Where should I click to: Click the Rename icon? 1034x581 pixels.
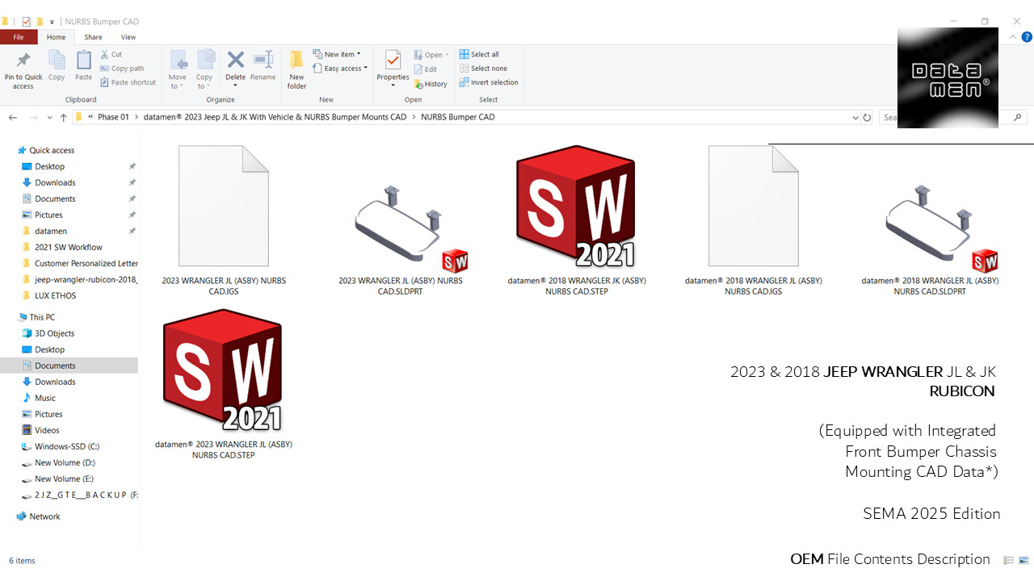click(x=263, y=60)
